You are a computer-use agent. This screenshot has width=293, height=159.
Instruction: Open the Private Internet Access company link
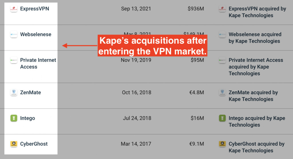(38, 63)
